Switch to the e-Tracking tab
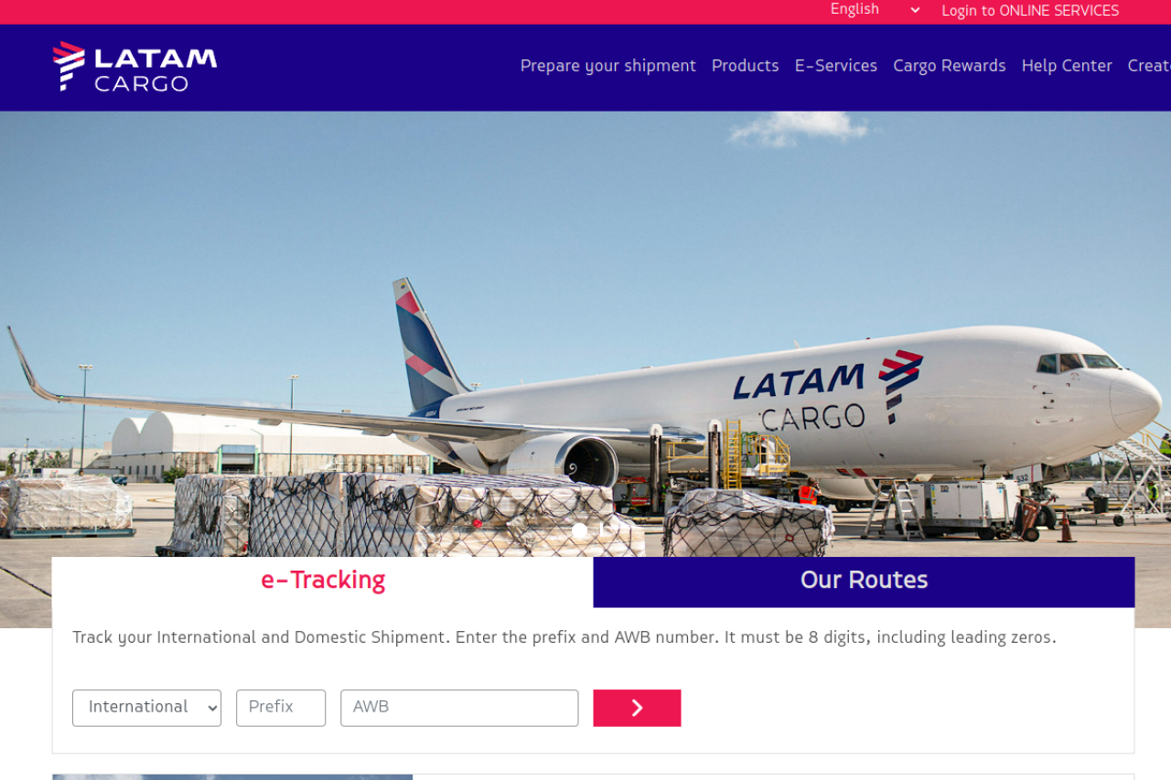 pos(323,582)
